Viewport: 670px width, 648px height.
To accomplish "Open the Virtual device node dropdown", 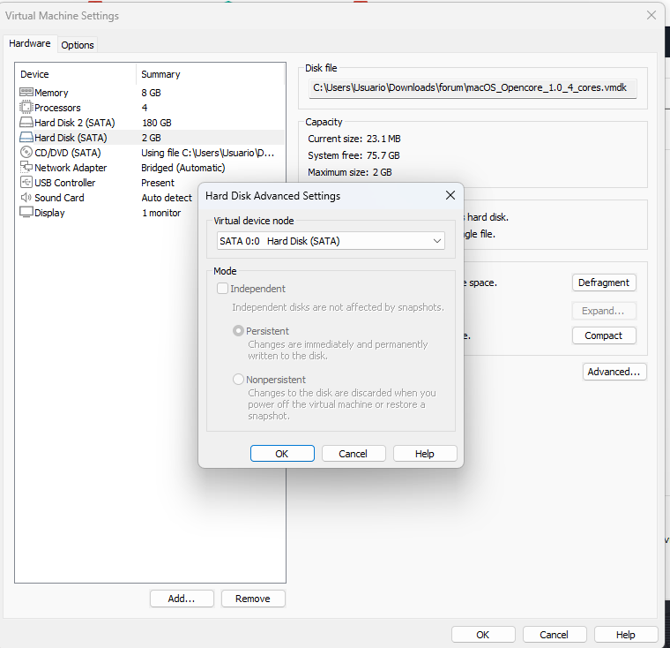I will (331, 241).
